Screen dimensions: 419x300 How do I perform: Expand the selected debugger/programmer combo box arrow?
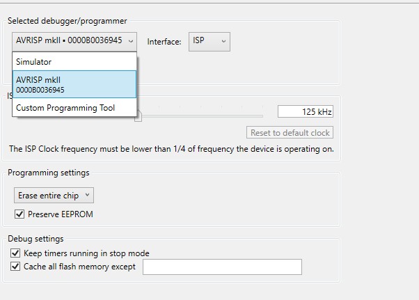tap(131, 41)
